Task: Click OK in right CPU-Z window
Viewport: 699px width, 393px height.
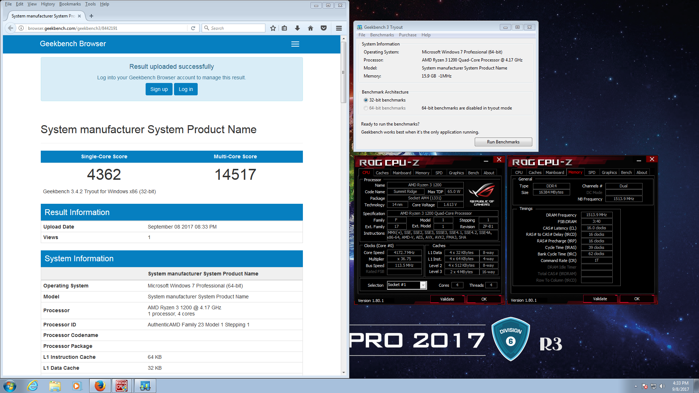Action: [637, 299]
